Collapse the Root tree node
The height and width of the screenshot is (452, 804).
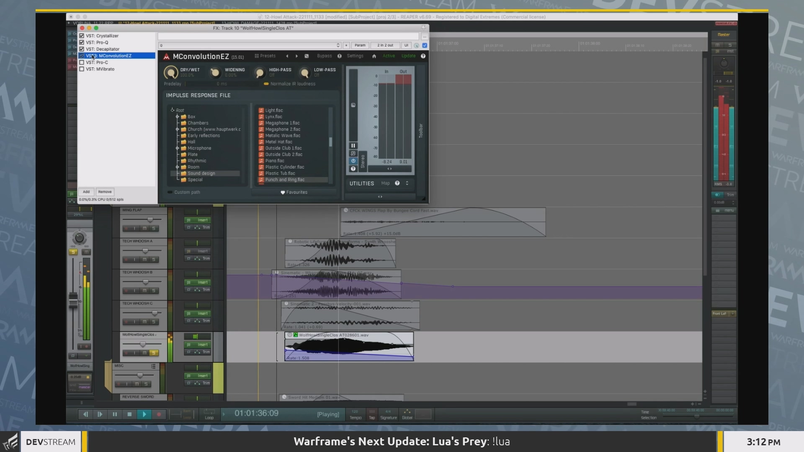click(172, 110)
